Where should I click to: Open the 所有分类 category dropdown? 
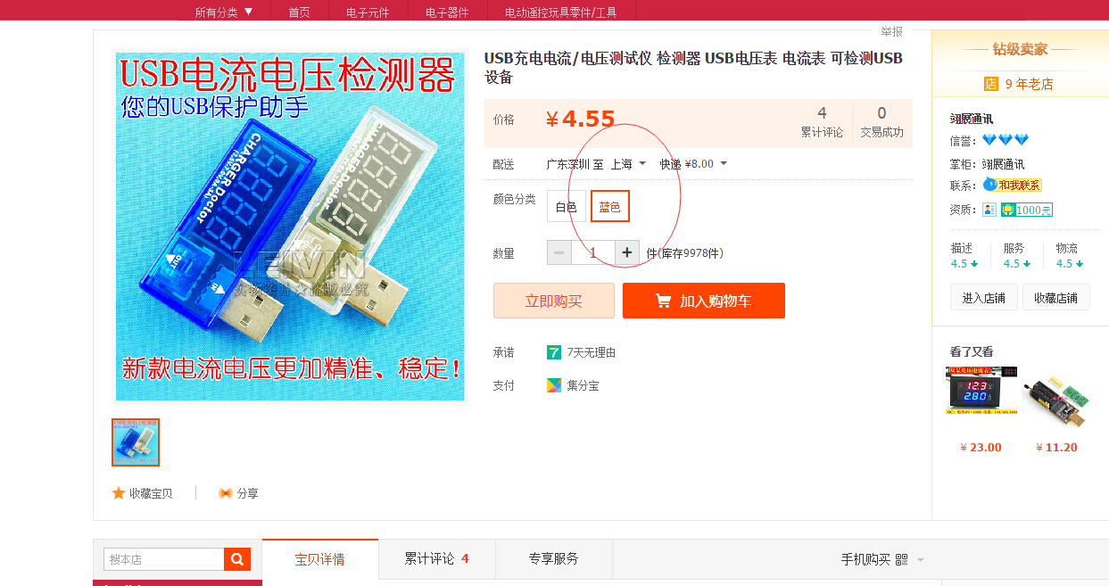click(224, 12)
